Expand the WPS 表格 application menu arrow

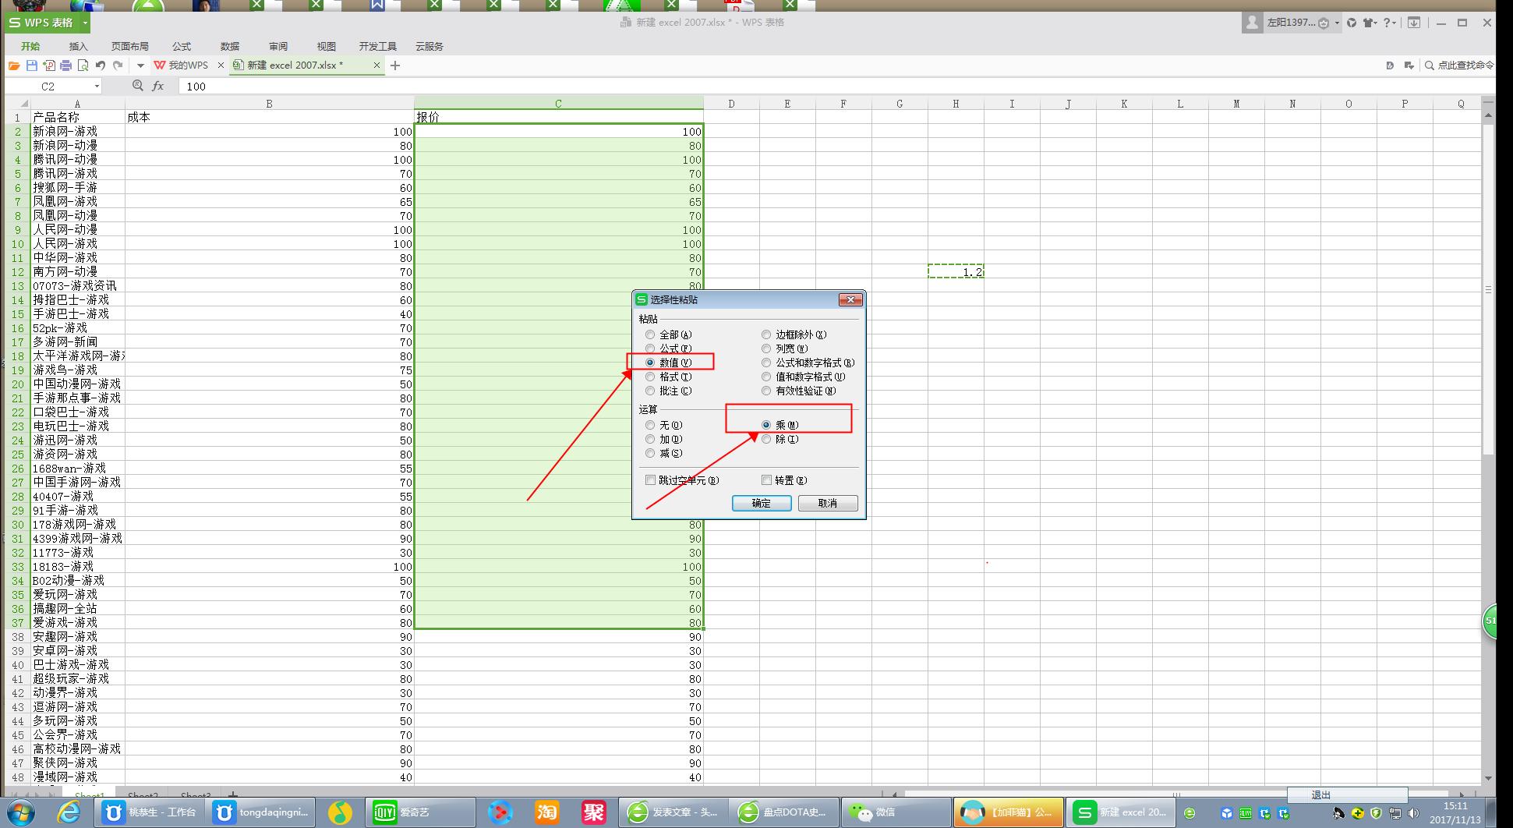(x=85, y=23)
